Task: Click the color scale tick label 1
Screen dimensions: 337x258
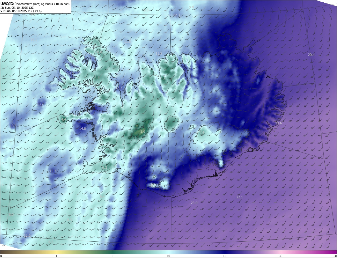Action: pos(56,256)
